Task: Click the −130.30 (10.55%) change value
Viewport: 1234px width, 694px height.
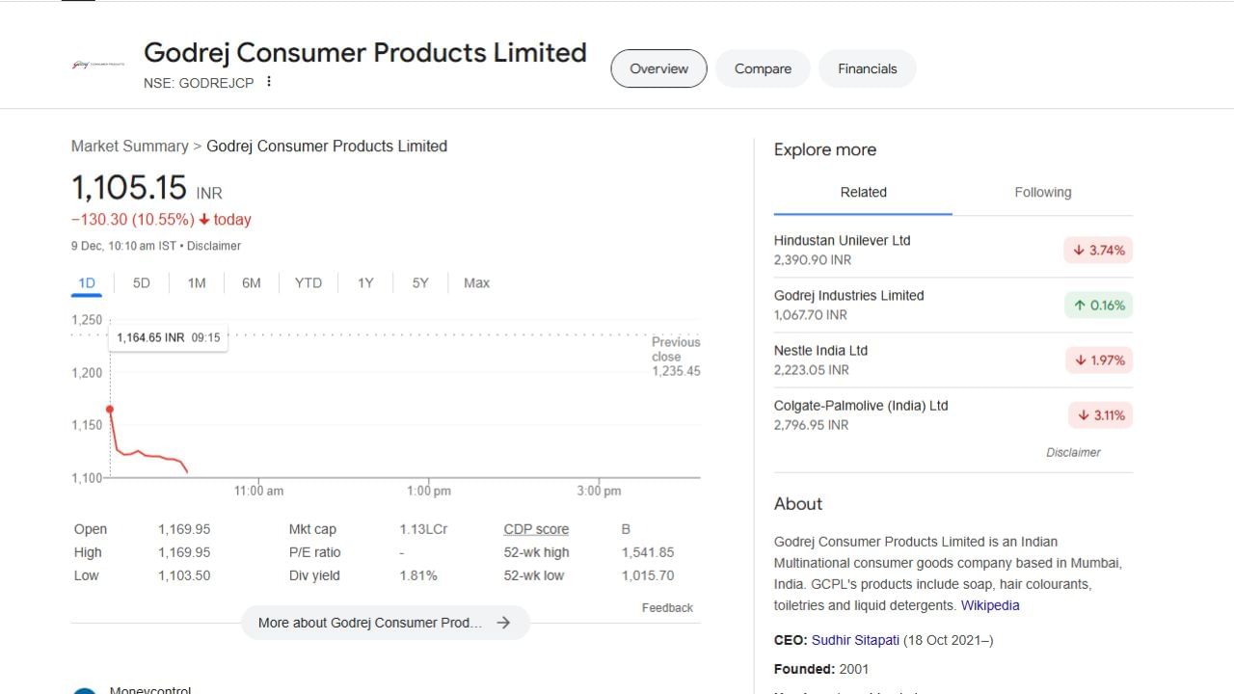Action: [133, 220]
